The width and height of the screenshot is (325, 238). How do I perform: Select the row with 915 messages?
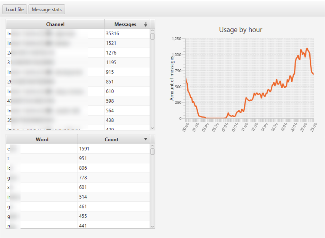coord(78,72)
